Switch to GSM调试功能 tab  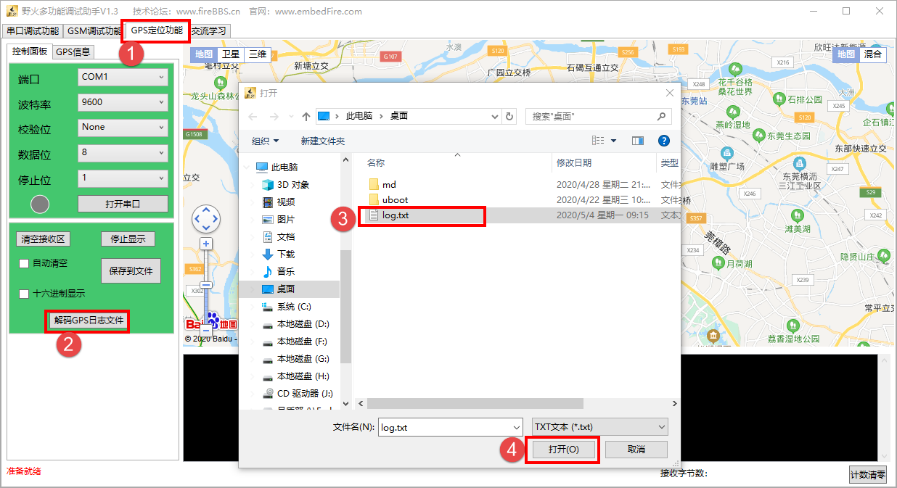pos(94,31)
